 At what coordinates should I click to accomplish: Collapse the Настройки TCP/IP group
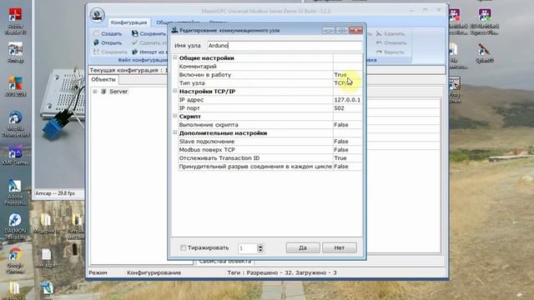click(175, 91)
